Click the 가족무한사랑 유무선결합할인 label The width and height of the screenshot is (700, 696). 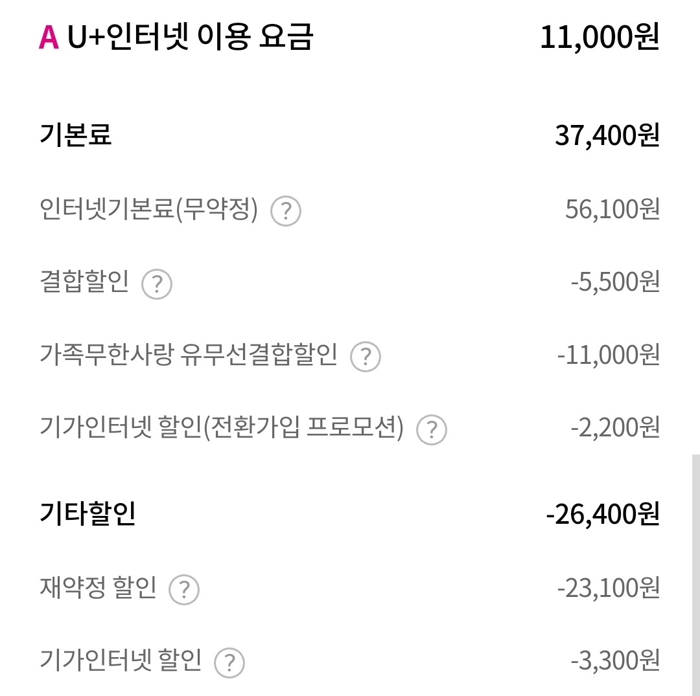189,355
